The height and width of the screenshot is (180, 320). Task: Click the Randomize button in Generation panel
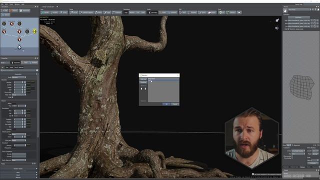click(x=24, y=10)
